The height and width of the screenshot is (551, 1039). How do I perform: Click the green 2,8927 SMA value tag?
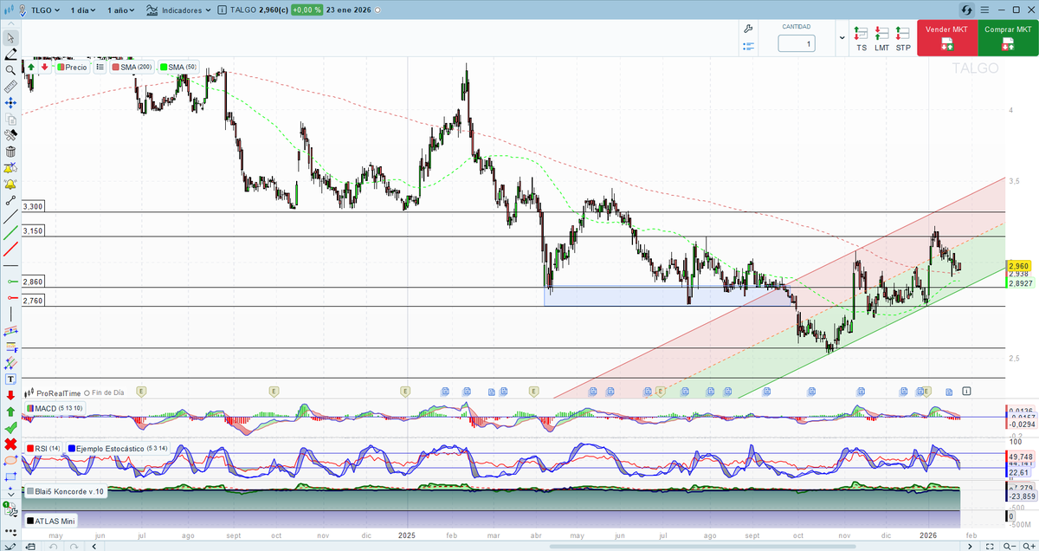click(1019, 283)
